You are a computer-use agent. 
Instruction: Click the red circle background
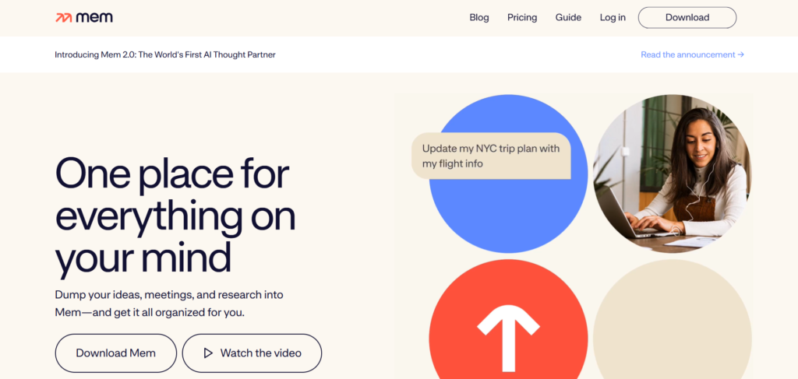[460, 311]
